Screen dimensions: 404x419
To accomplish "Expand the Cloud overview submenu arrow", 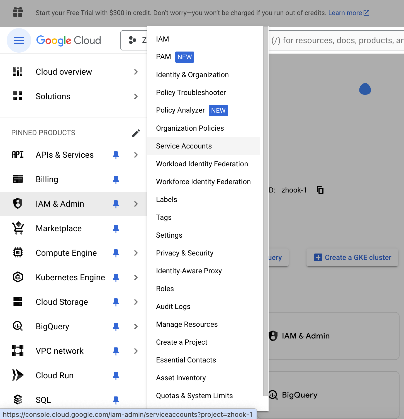I will point(136,72).
